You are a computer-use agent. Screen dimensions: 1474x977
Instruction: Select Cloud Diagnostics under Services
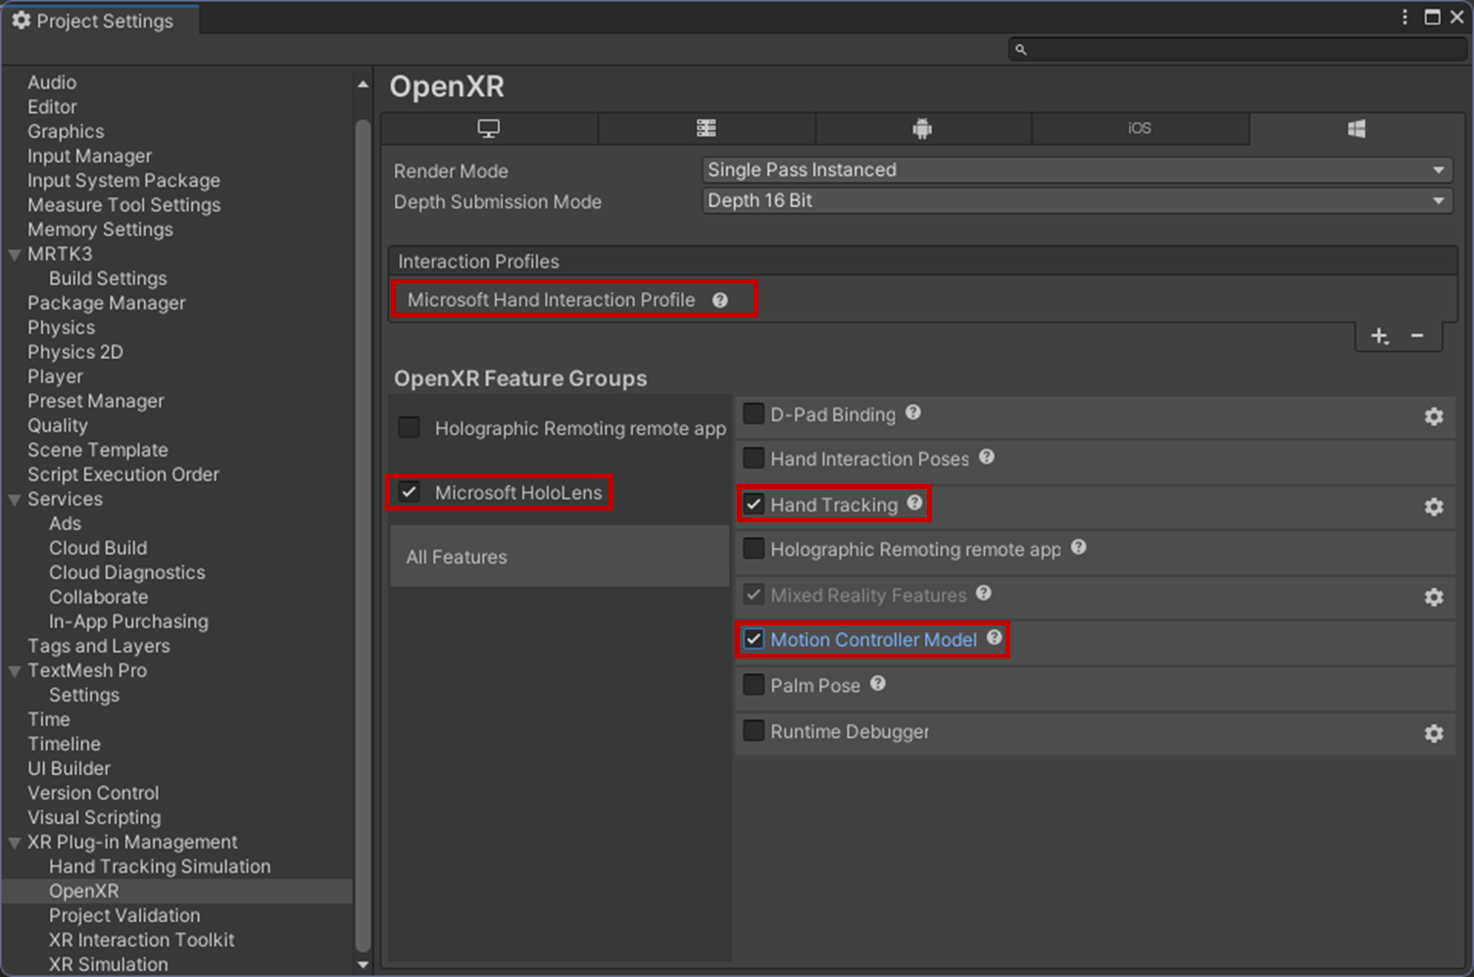point(127,572)
